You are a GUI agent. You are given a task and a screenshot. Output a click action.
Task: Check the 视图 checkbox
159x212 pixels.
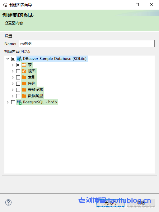[x=18, y=71]
